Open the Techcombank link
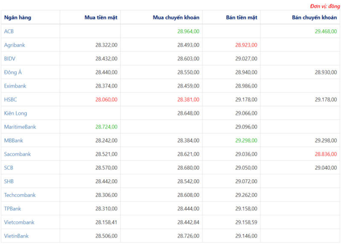 pos(20,195)
